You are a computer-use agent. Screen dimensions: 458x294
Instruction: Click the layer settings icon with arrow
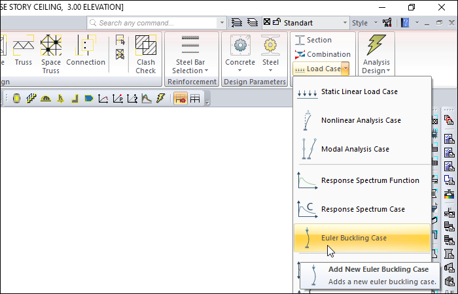[237, 23]
